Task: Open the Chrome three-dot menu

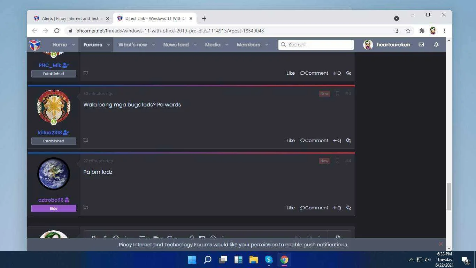Action: pyautogui.click(x=444, y=31)
